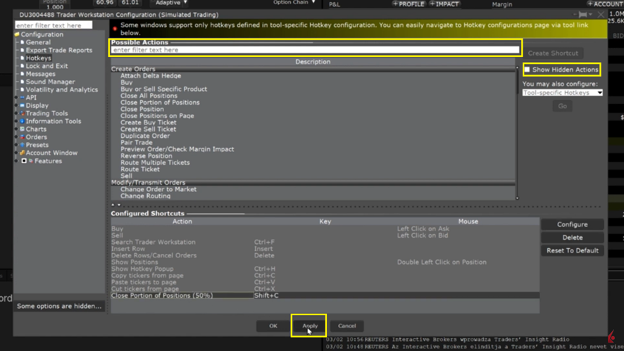Click the Reset To Default button
Image resolution: width=624 pixels, height=351 pixels.
572,250
